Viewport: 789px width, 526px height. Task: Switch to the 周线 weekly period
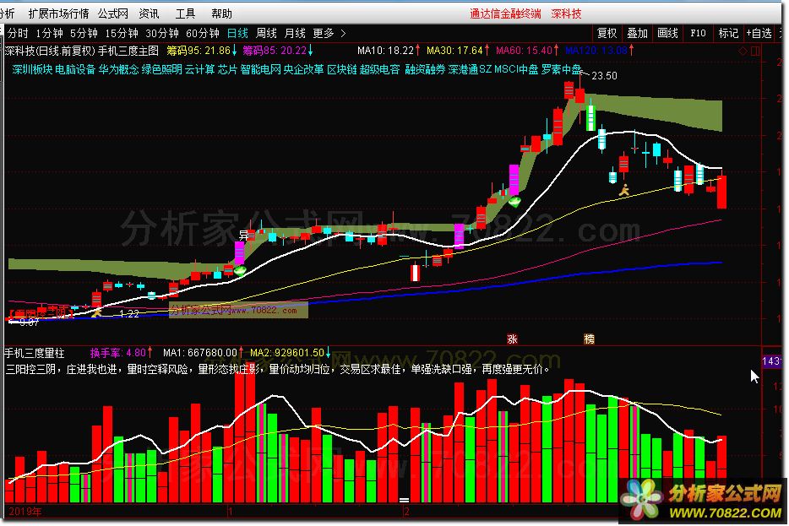266,33
